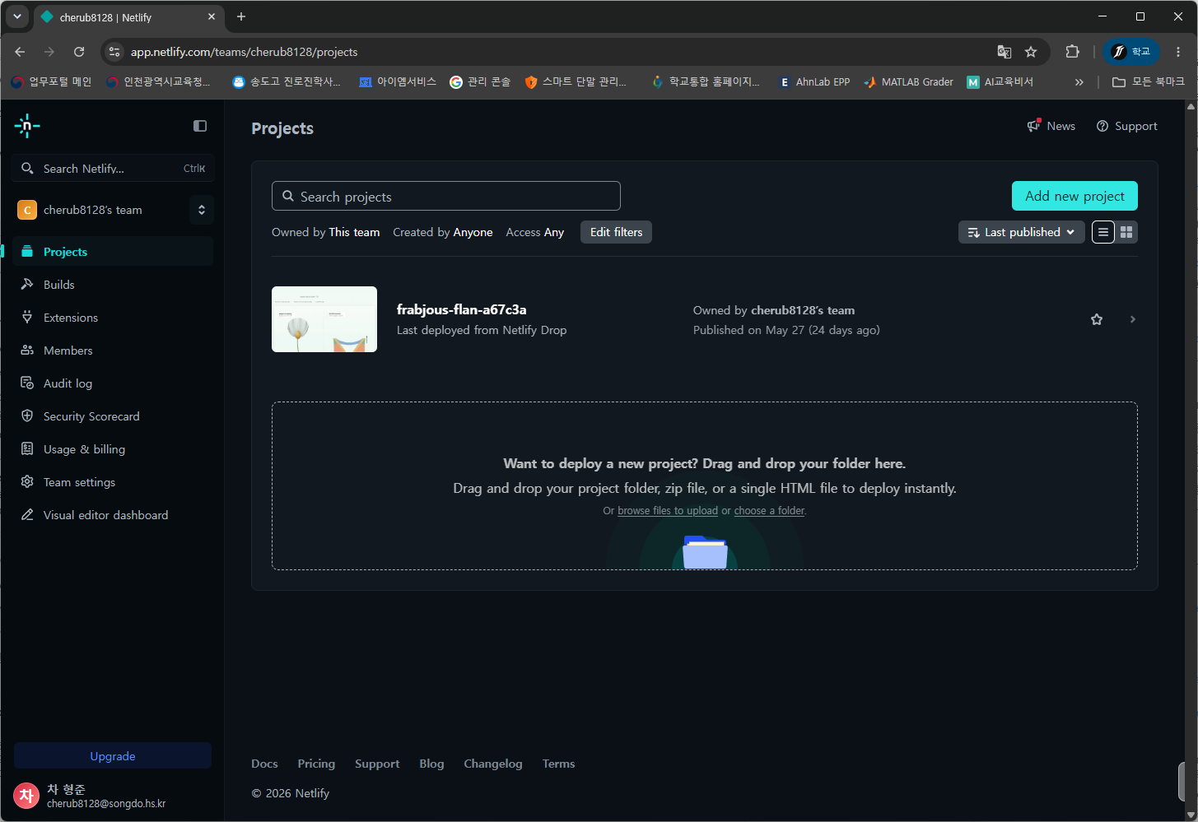
Task: Open the Chrome profile button
Action: point(1131,52)
